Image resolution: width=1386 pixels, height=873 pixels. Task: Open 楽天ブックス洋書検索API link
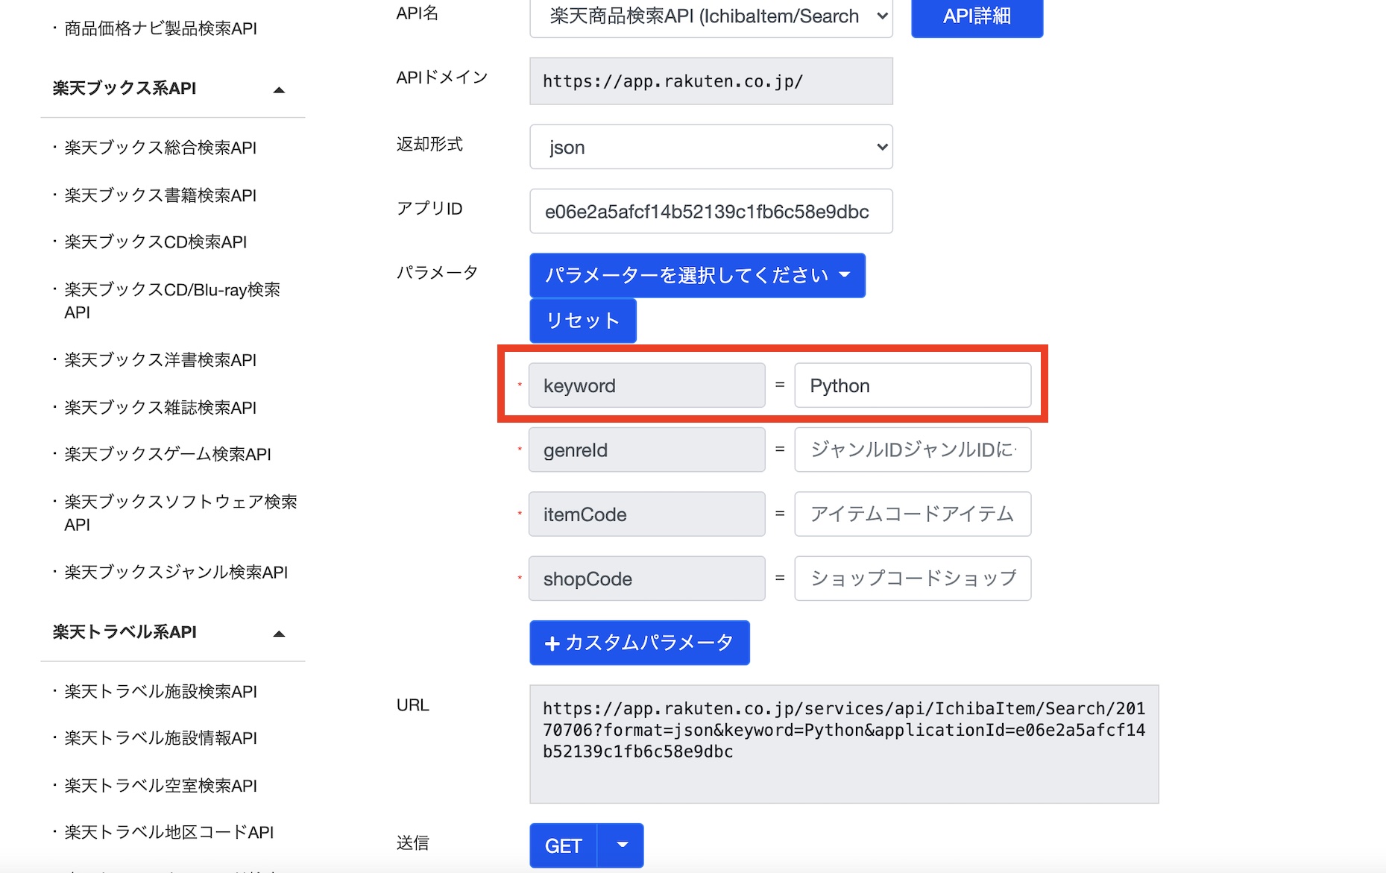(x=160, y=360)
